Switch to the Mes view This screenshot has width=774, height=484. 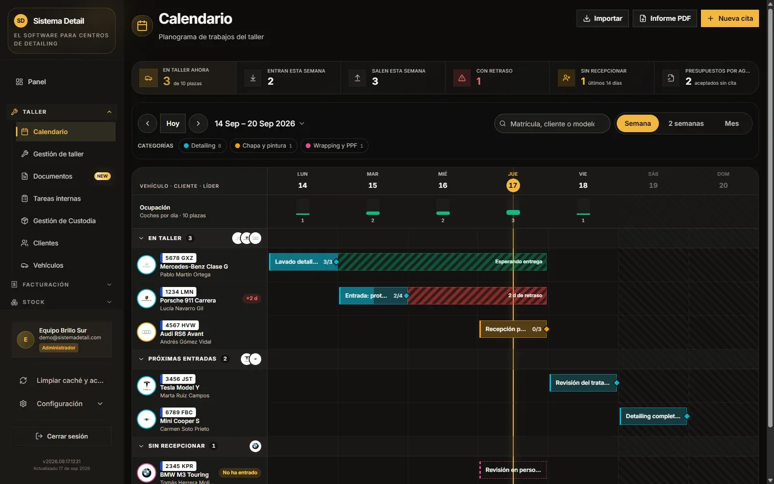coord(731,123)
